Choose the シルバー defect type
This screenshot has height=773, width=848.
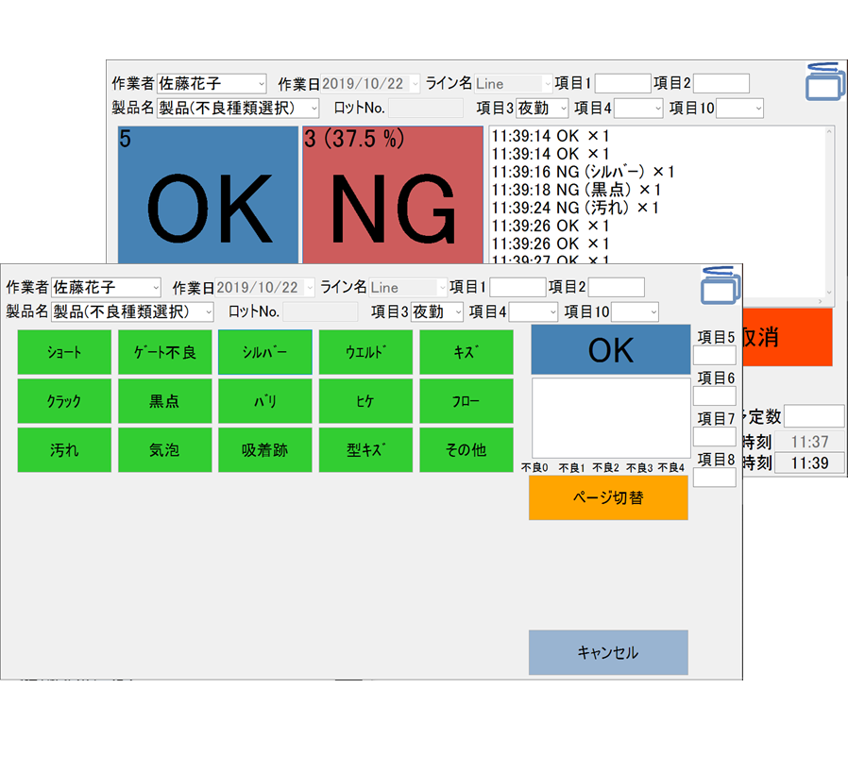[264, 352]
